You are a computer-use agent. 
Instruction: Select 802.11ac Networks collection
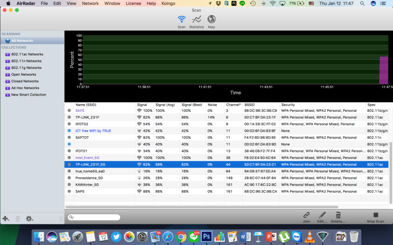pyautogui.click(x=27, y=54)
